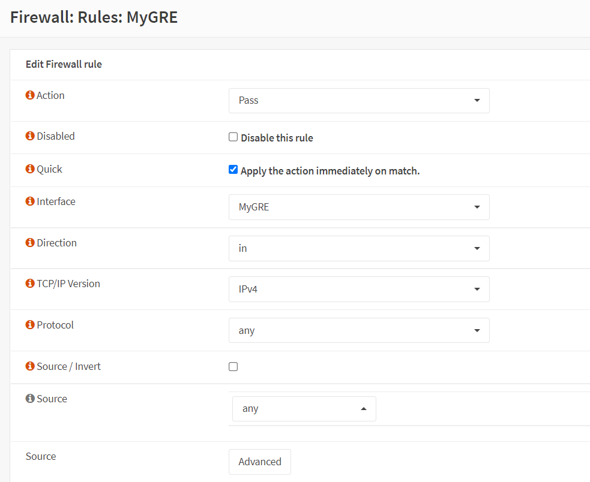Enable the Disable this rule checkbox

pyautogui.click(x=233, y=137)
